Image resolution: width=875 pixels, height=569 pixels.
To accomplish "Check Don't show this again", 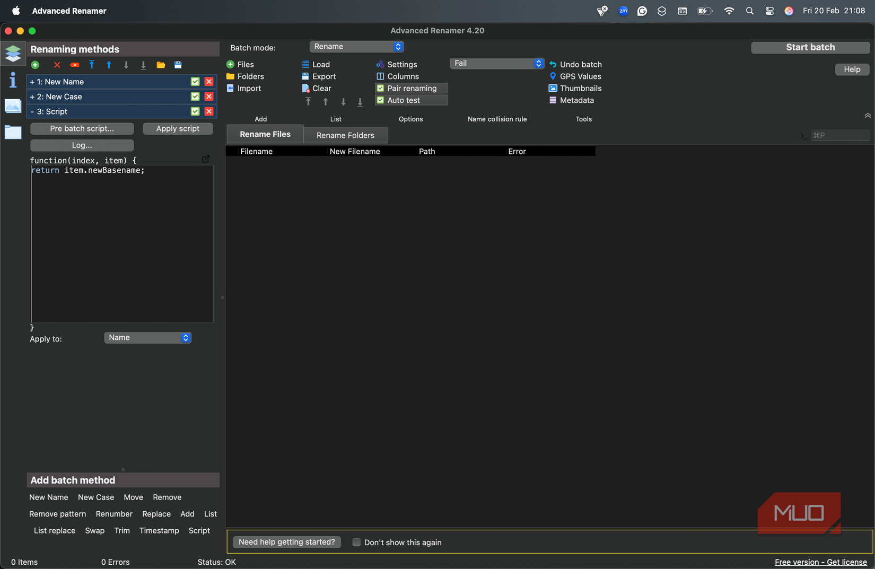I will coord(356,542).
